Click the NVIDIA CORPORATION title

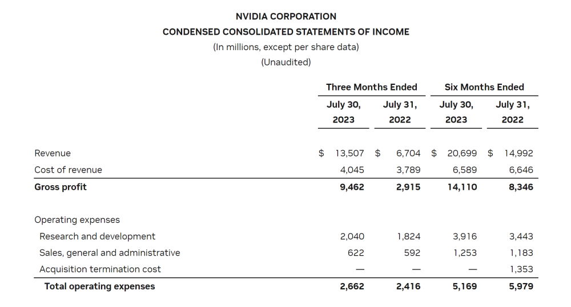[x=286, y=17]
